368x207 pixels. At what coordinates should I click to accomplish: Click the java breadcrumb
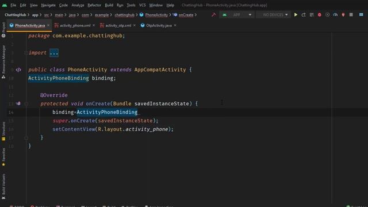(72, 15)
